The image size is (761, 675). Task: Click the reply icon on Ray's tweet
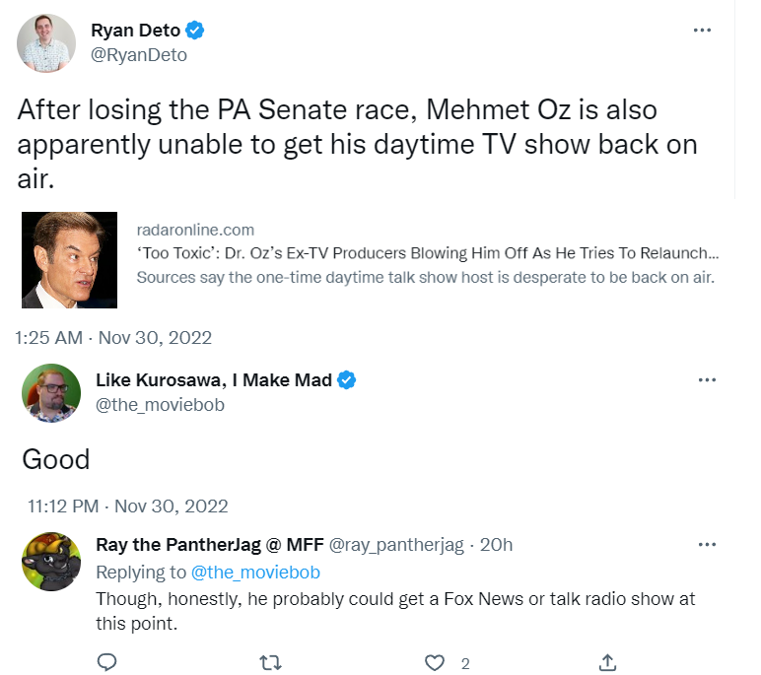click(x=108, y=662)
